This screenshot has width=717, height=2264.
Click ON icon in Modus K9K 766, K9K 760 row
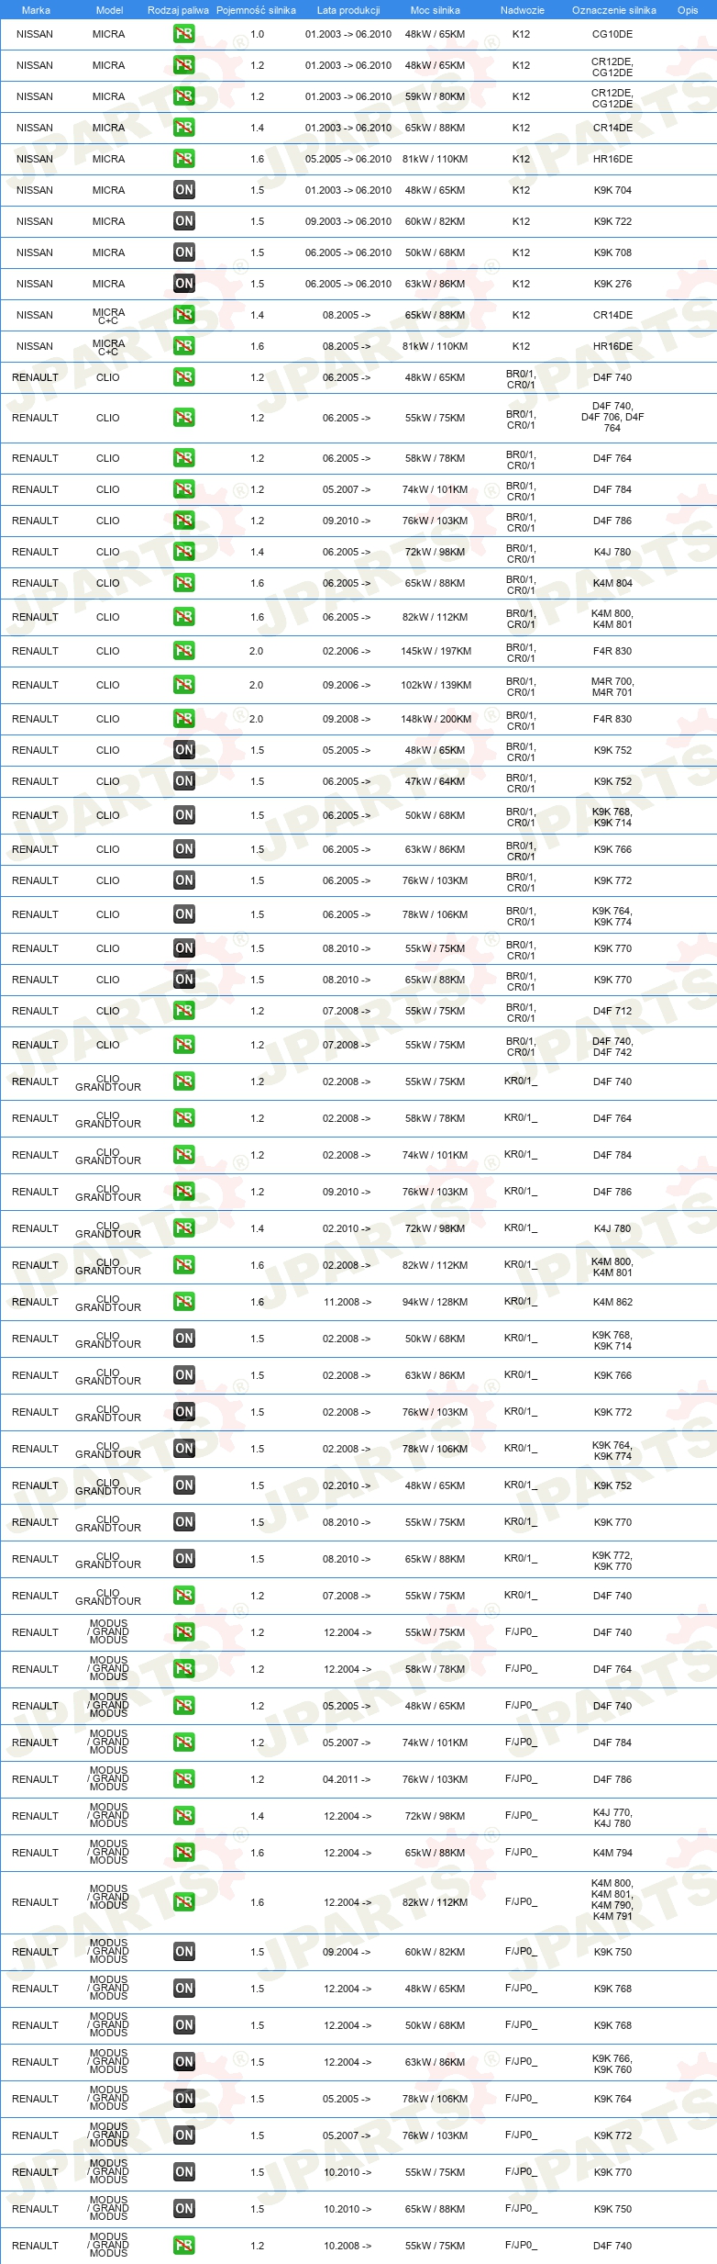(x=183, y=2062)
